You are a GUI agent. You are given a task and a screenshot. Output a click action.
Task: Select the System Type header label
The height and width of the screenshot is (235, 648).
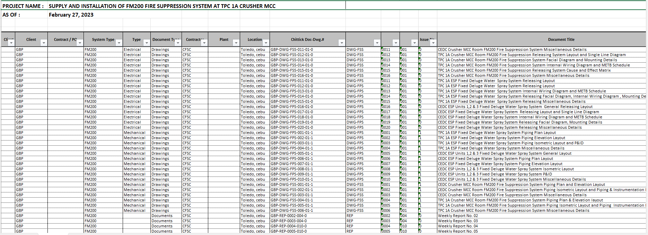pyautogui.click(x=103, y=39)
